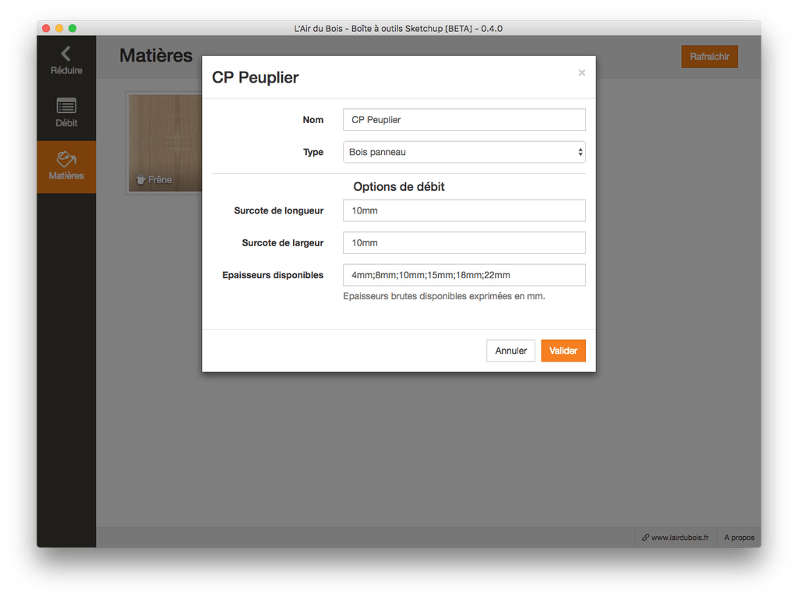Focus the Surcote de longueur field
The width and height of the screenshot is (798, 600).
coord(464,210)
